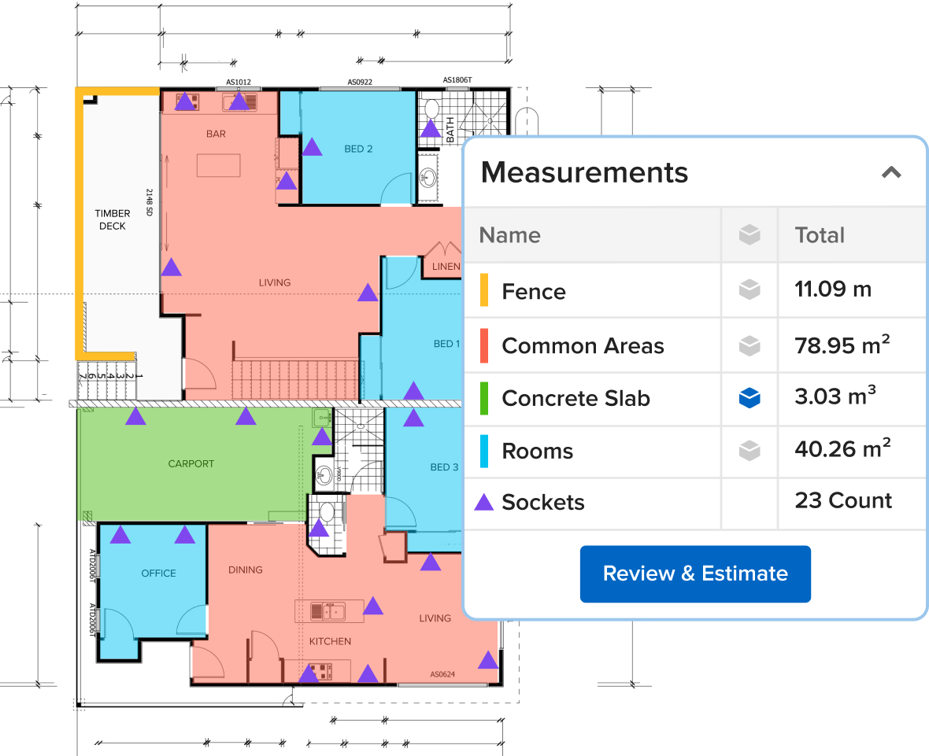Click the 23 Count total value
Screen dimensions: 929x756
[843, 500]
